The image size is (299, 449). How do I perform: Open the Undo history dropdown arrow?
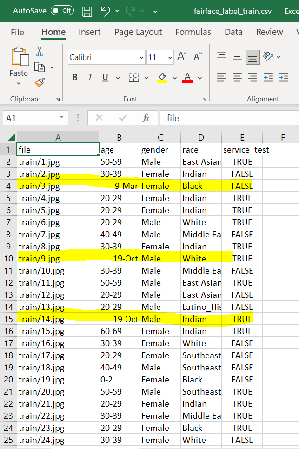pos(117,11)
